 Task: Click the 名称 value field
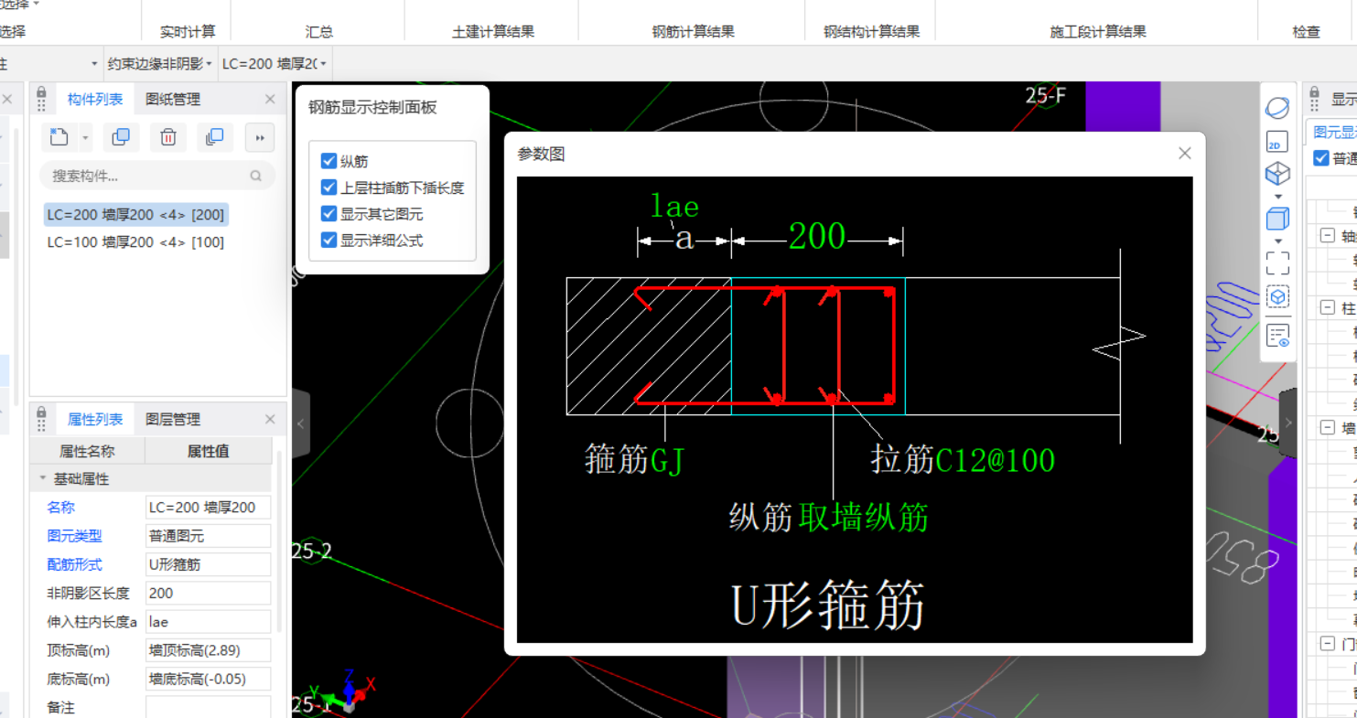coord(209,508)
